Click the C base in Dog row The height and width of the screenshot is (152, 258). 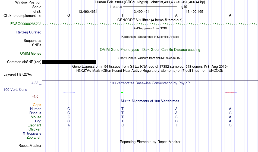click(176, 121)
